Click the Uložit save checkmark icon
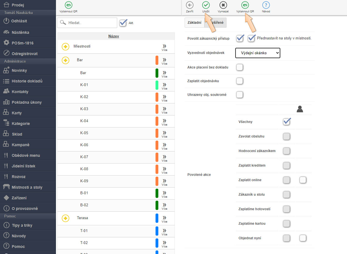The height and width of the screenshot is (254, 347). click(206, 5)
